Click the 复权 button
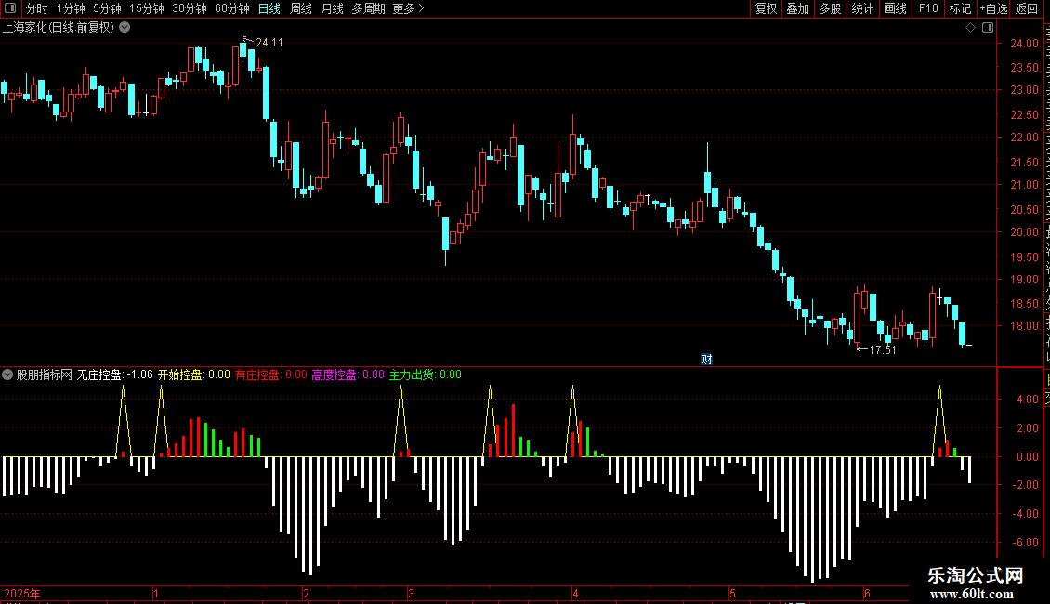Screen dimensions: 1050x604 [766, 8]
